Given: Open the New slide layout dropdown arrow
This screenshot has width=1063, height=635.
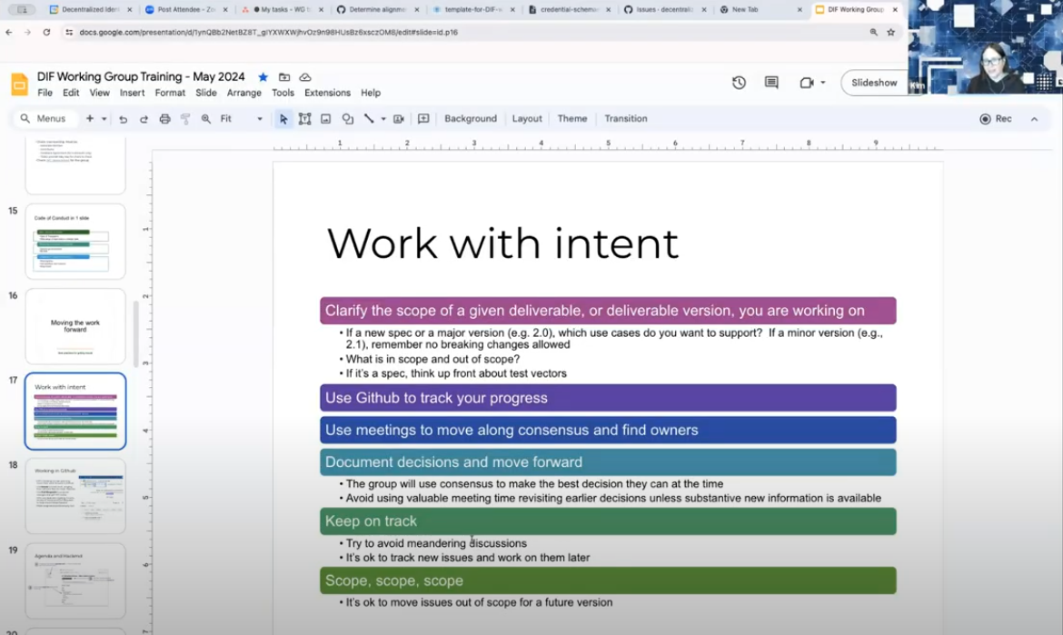Looking at the screenshot, I should pos(104,119).
